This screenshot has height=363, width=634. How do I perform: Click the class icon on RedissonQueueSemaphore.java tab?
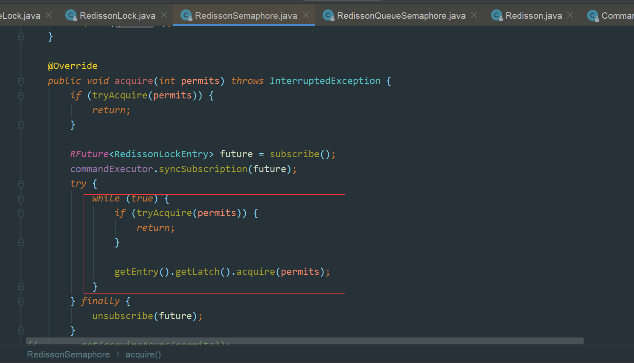click(x=329, y=15)
